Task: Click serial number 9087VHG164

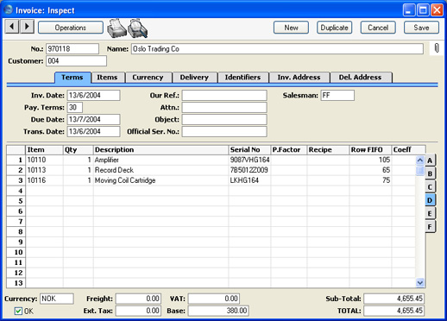Action: click(x=249, y=160)
